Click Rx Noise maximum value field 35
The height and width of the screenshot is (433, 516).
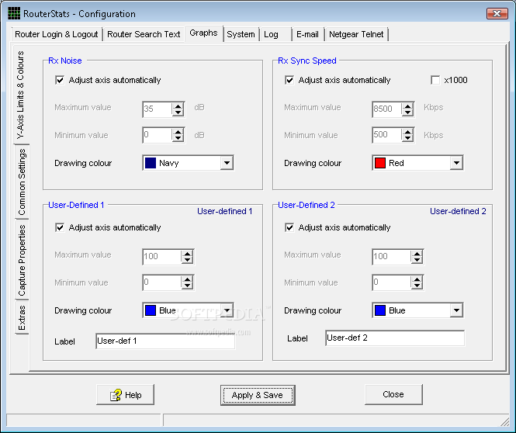[158, 109]
